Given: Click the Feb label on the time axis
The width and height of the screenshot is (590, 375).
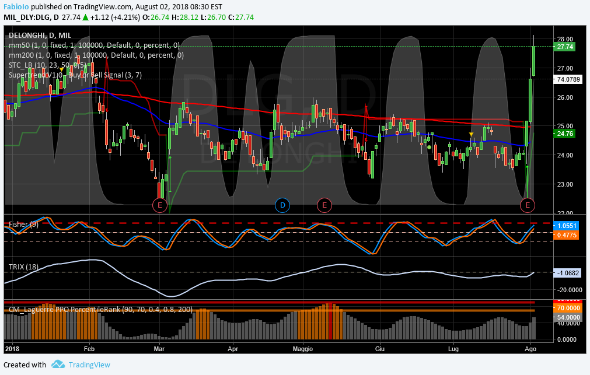Looking at the screenshot, I should [89, 349].
